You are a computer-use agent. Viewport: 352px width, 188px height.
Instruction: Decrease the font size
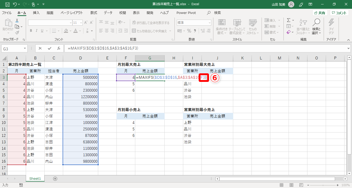point(92,23)
